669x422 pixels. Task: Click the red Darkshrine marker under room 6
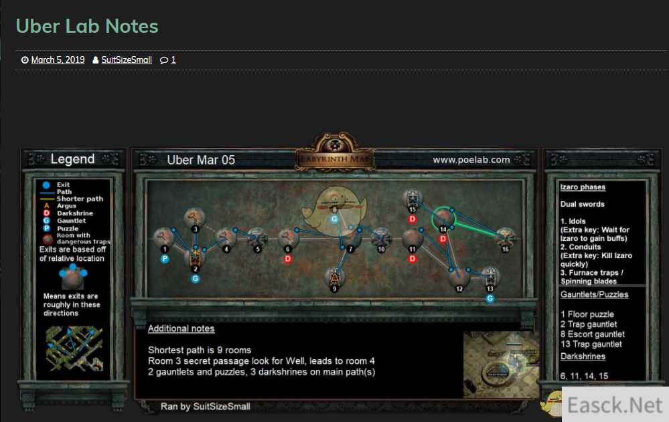[x=287, y=259]
